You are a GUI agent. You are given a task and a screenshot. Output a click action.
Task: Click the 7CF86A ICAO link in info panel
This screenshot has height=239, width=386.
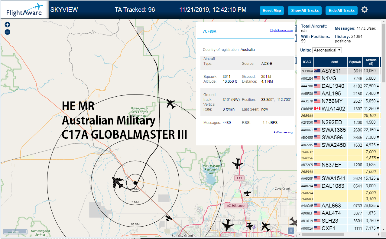click(209, 31)
